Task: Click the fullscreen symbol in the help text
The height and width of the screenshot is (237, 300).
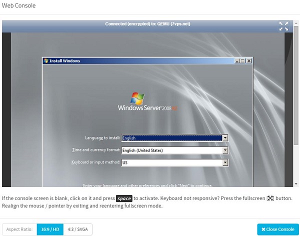Action: (x=270, y=198)
